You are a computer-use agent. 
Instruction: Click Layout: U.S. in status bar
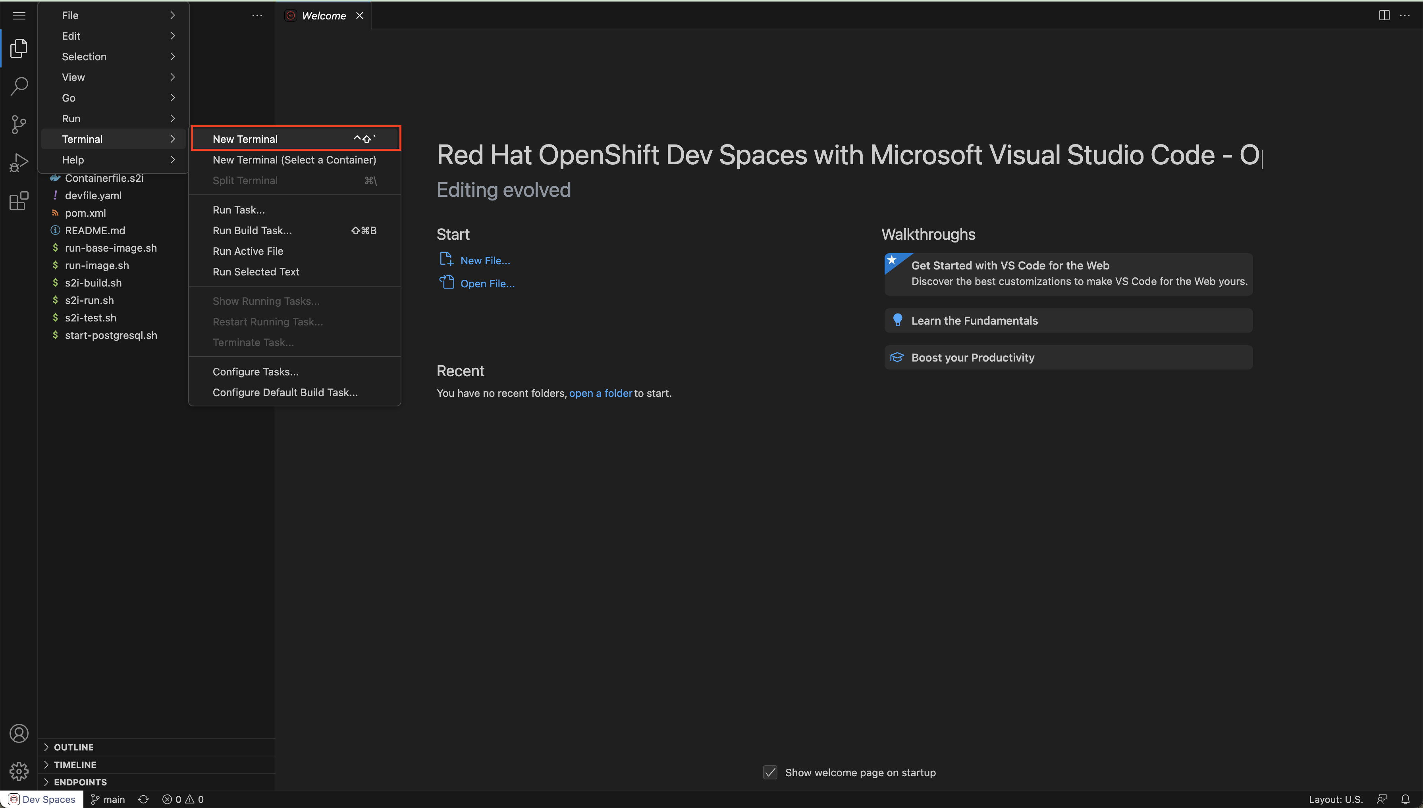pyautogui.click(x=1335, y=799)
